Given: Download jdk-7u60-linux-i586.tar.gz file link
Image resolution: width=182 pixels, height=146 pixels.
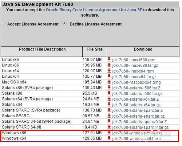Looking at the screenshot, I should click(x=135, y=65).
